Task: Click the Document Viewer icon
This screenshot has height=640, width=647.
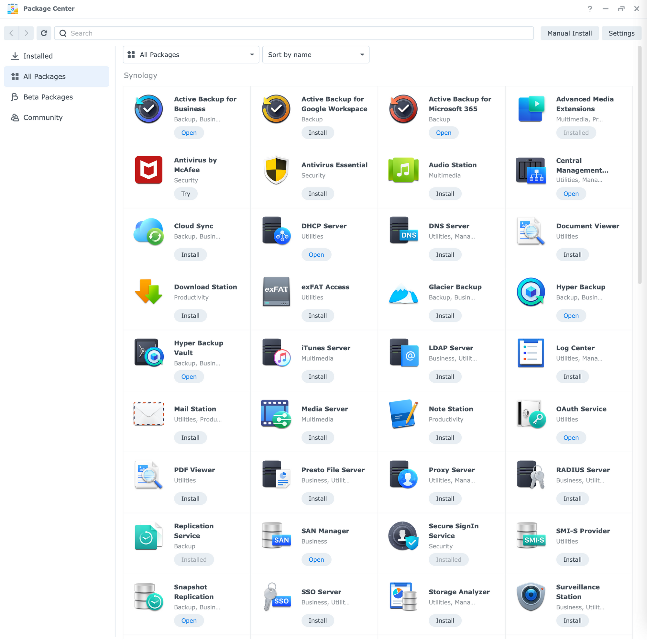Action: (x=531, y=231)
